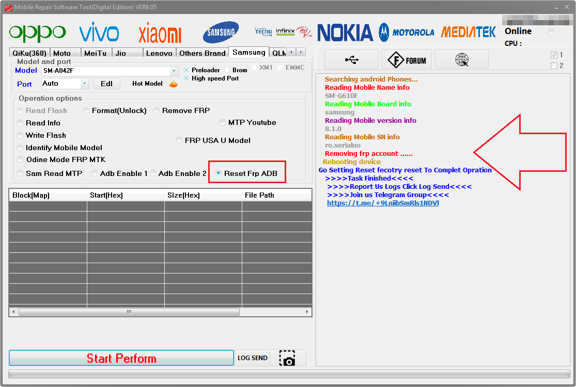Switch to the Lenovo tab

tap(159, 53)
